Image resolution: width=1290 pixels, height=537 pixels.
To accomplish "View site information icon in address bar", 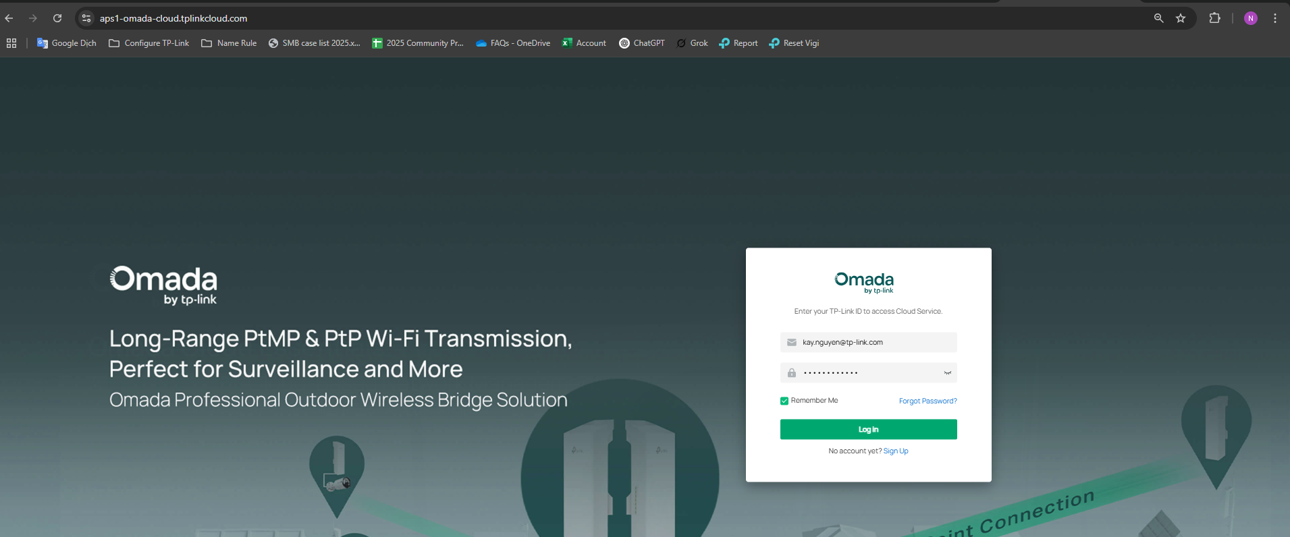I will (86, 18).
